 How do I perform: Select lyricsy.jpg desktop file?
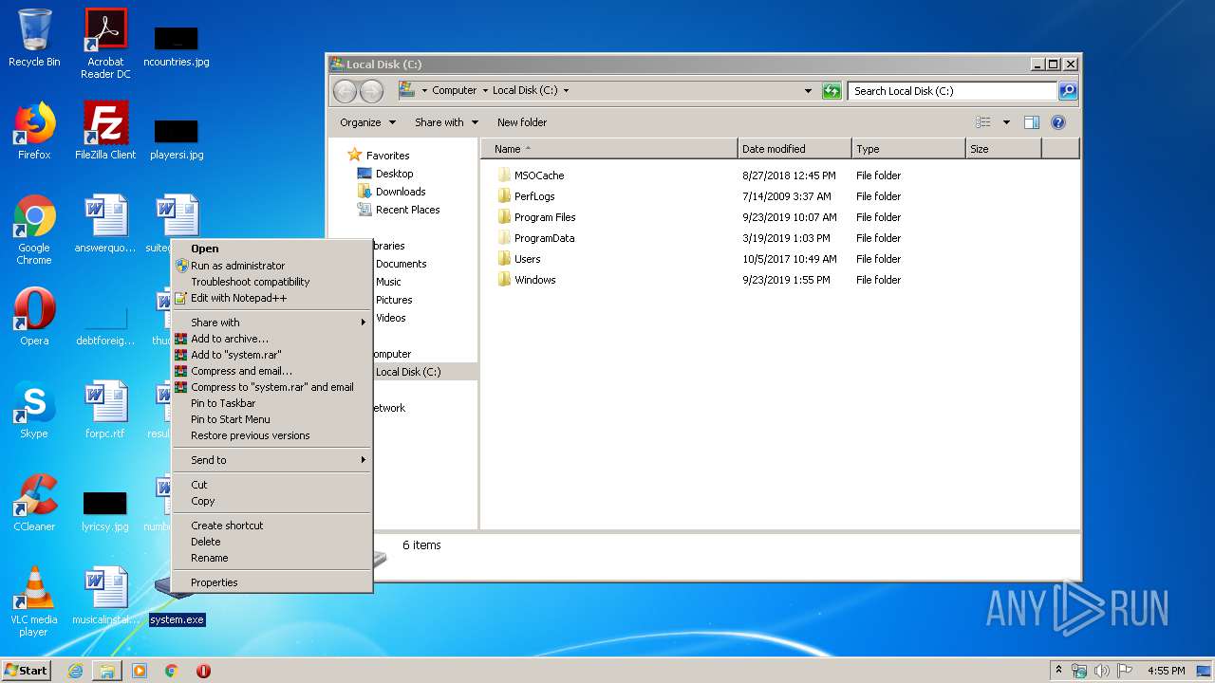[x=105, y=510]
